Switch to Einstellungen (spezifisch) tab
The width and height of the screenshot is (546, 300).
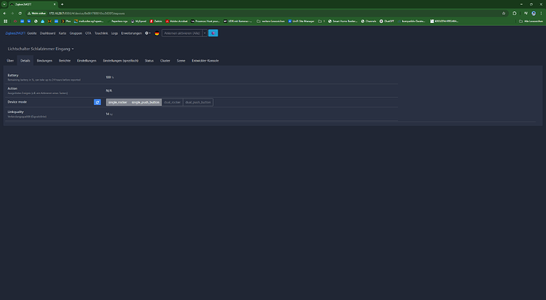click(x=120, y=61)
